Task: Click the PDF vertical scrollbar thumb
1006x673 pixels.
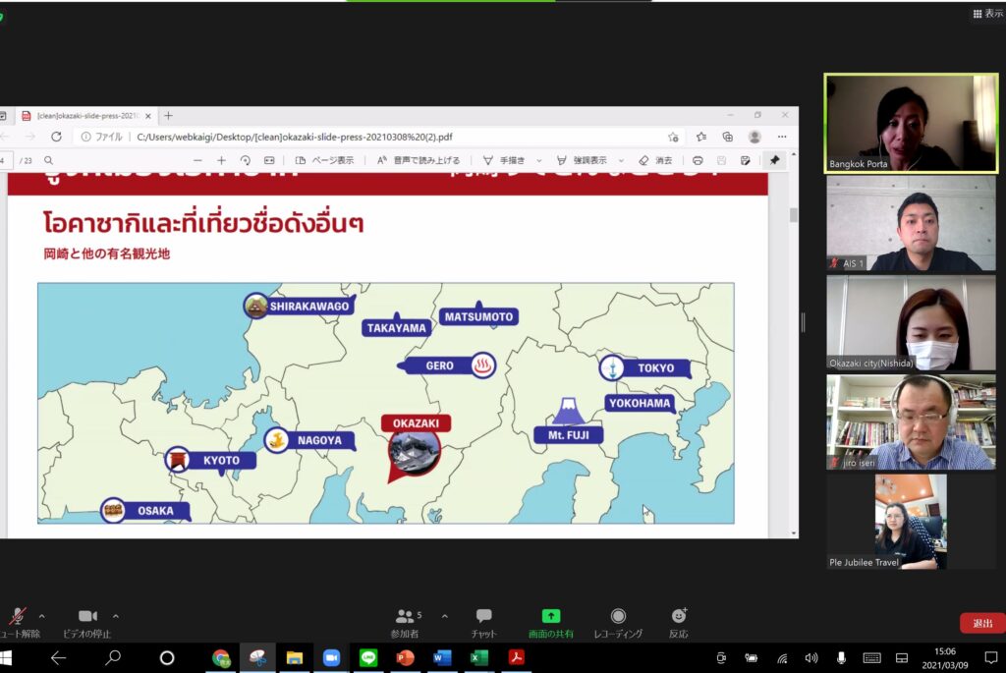Action: pos(793,215)
